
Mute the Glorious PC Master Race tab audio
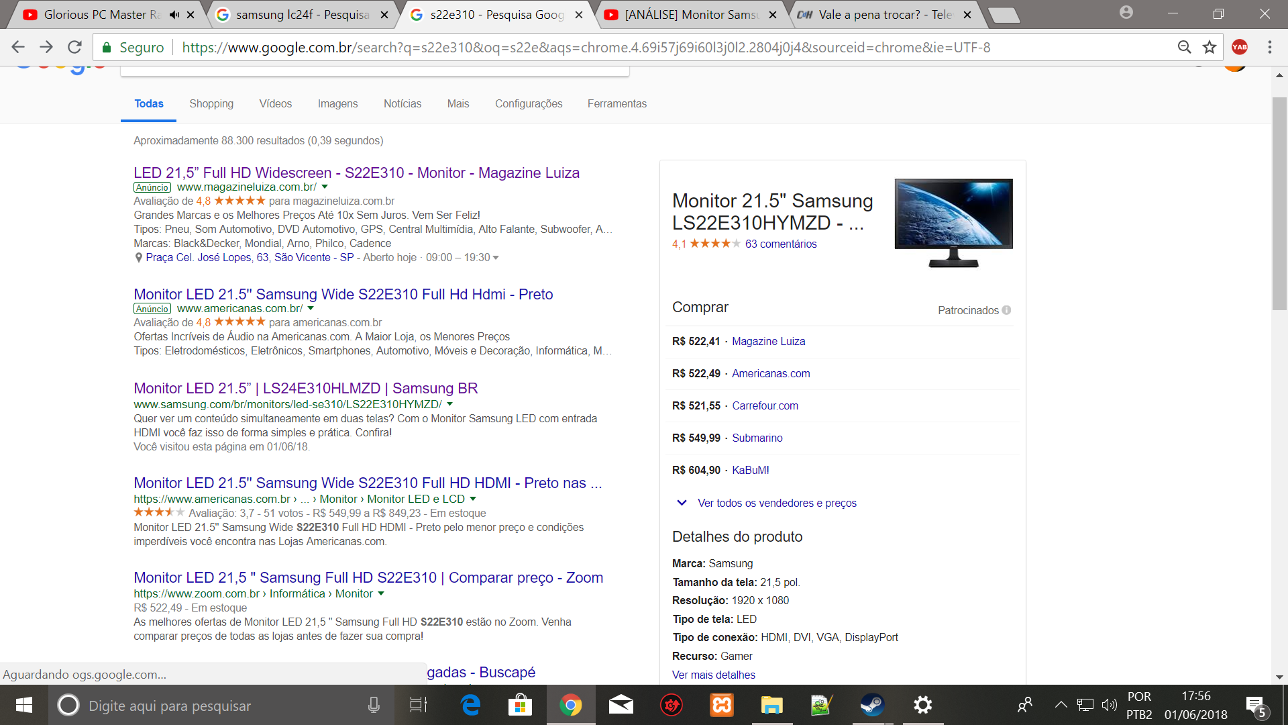pyautogui.click(x=175, y=14)
